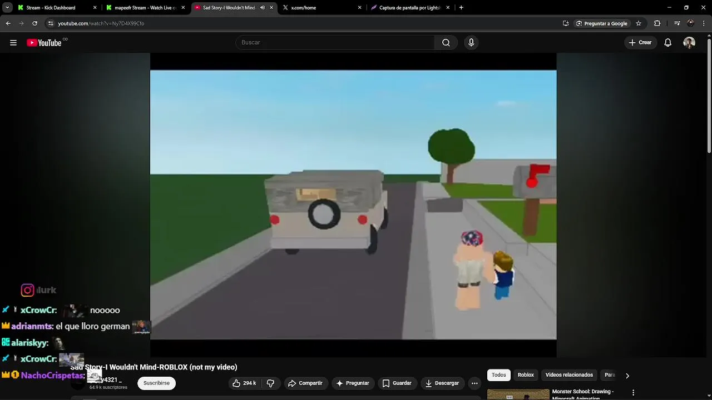
Task: Open Chrome profile avatar
Action: click(x=690, y=23)
